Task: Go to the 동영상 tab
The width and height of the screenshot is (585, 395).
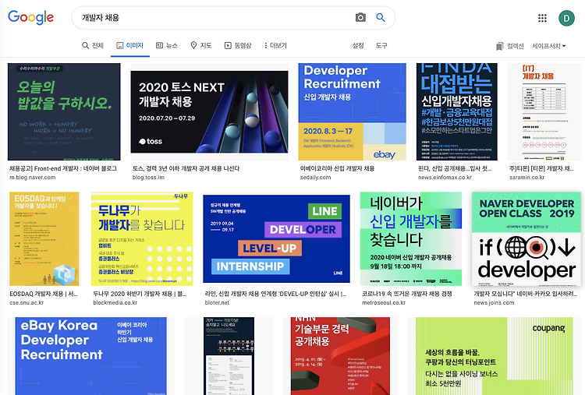Action: (x=238, y=45)
